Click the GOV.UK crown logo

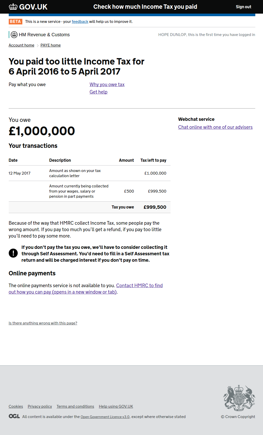(13, 7)
